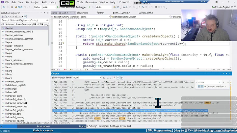Click Find Next arrow in output search box
237x133 pixels.
coord(224,82)
